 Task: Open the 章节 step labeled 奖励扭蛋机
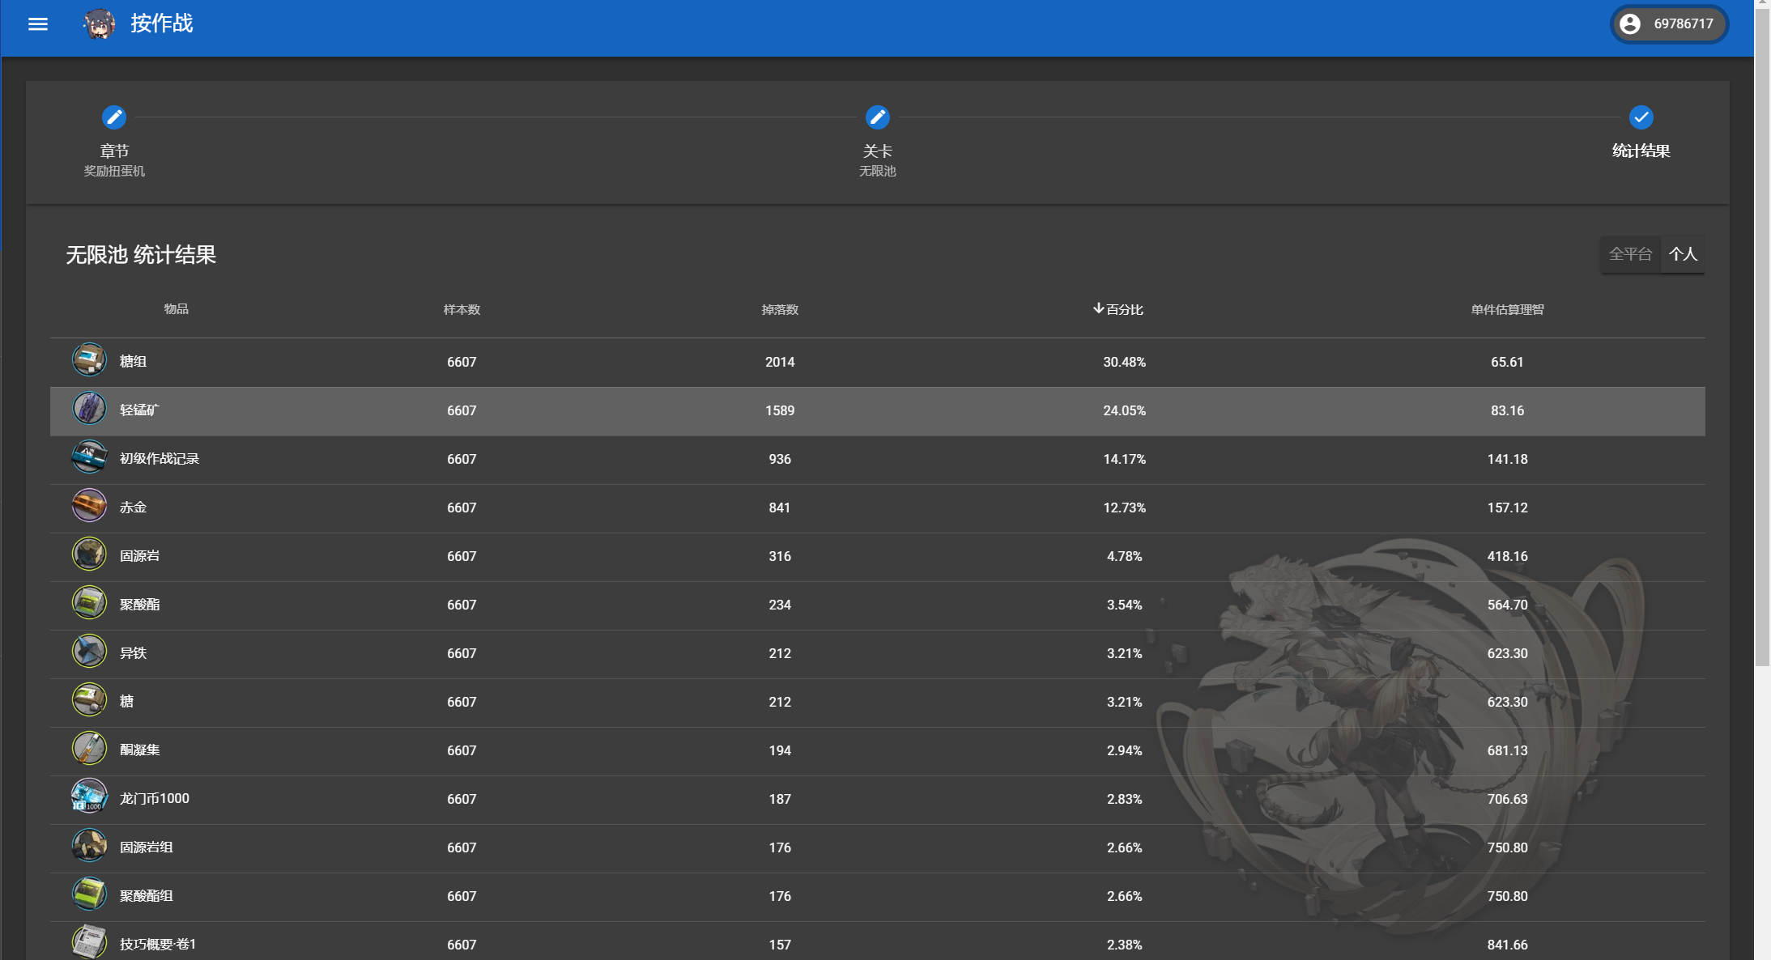point(114,159)
